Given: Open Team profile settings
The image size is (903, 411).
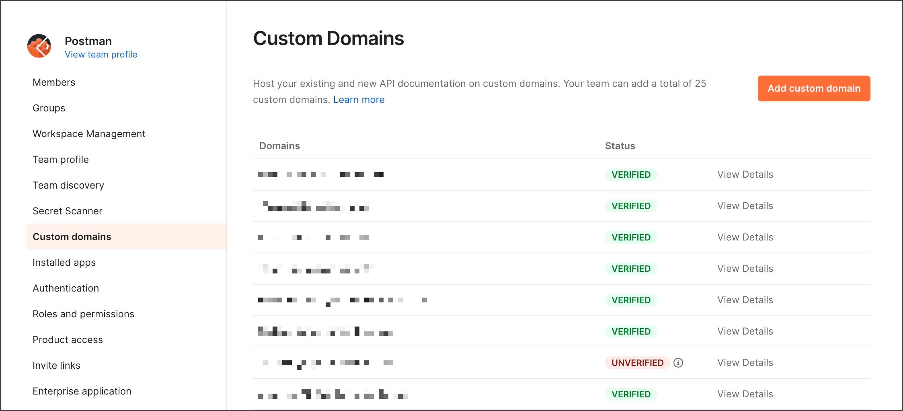Looking at the screenshot, I should click(x=60, y=160).
